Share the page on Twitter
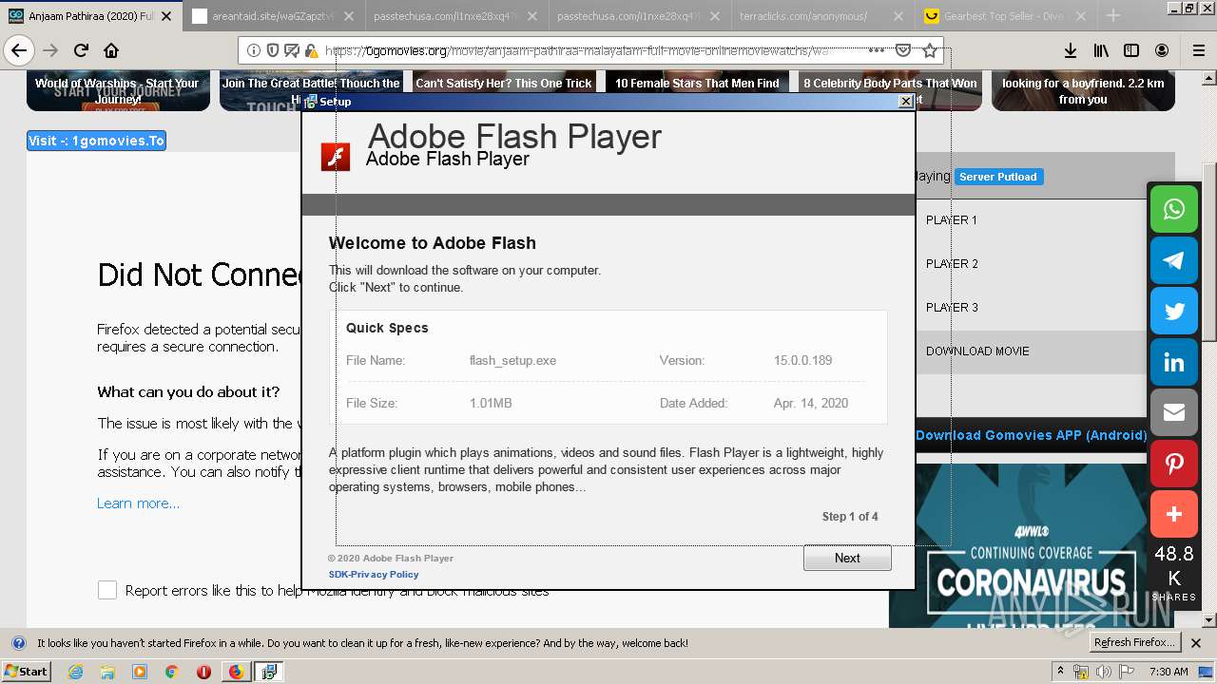The image size is (1217, 684). point(1174,311)
